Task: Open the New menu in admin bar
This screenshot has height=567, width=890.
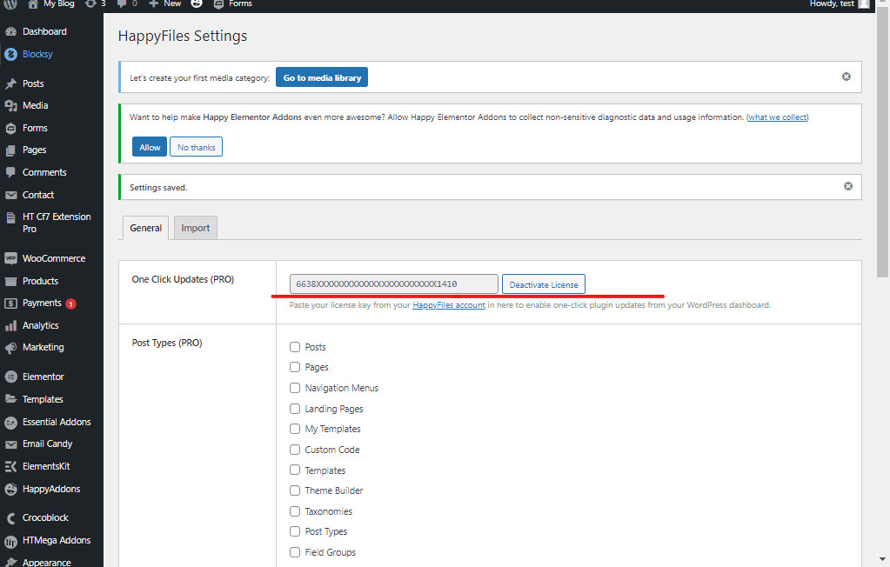Action: tap(165, 4)
